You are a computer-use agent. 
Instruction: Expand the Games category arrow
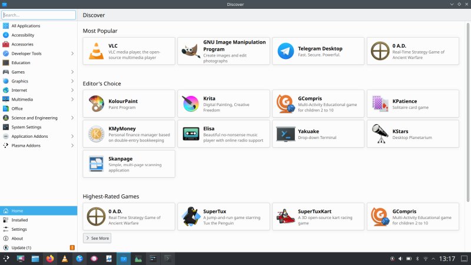[72, 72]
